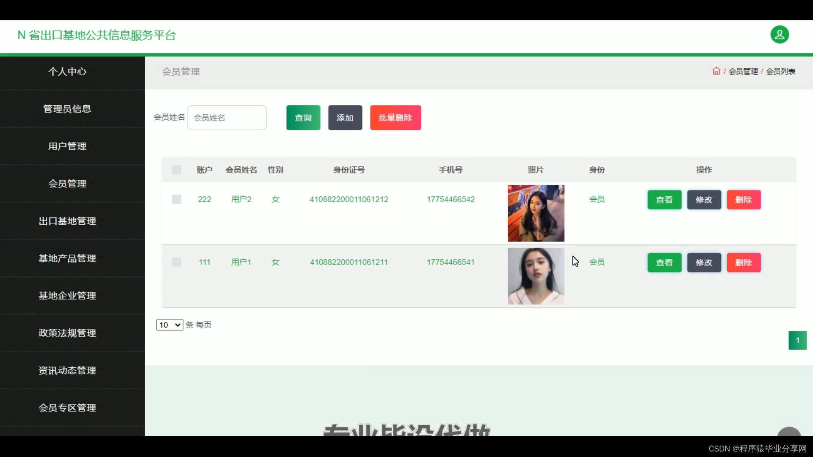Check the checkbox for account 111
Screen dimensions: 813x457
click(x=177, y=262)
